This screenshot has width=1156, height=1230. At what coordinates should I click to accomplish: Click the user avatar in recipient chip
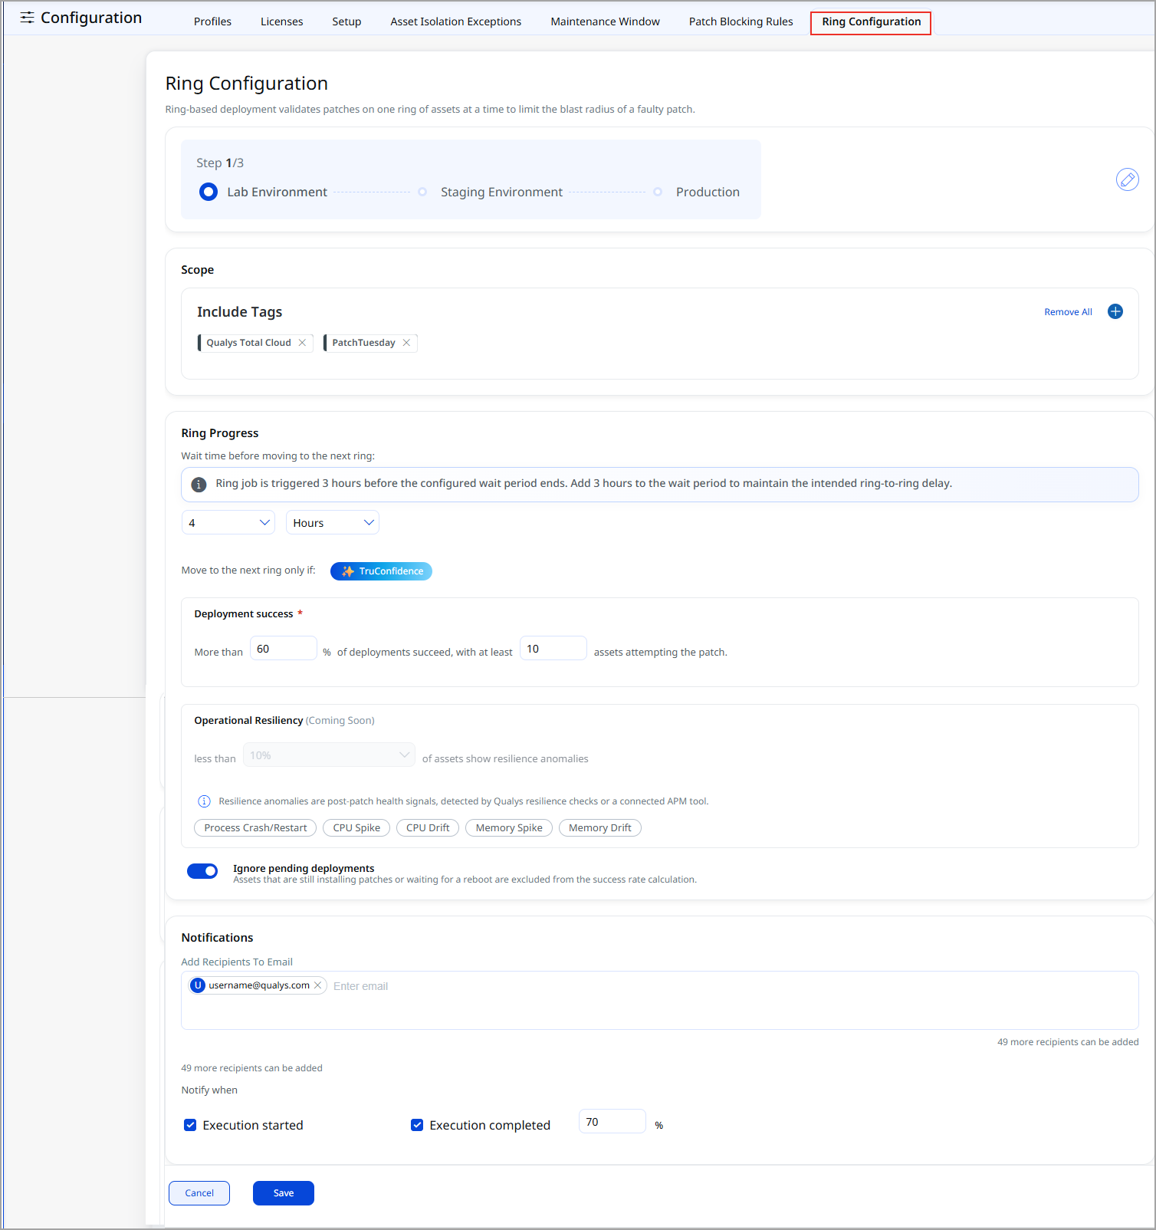pyautogui.click(x=198, y=985)
